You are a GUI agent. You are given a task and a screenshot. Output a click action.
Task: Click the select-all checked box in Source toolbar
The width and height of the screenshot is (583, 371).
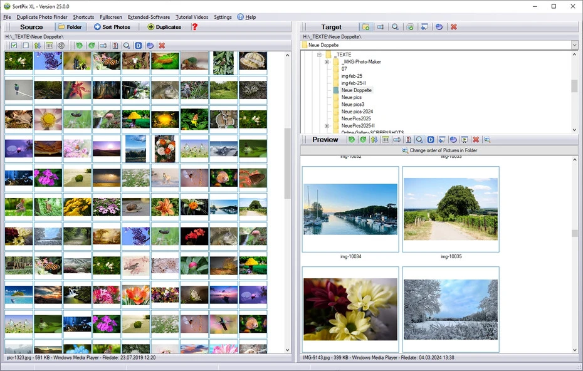[x=14, y=46]
